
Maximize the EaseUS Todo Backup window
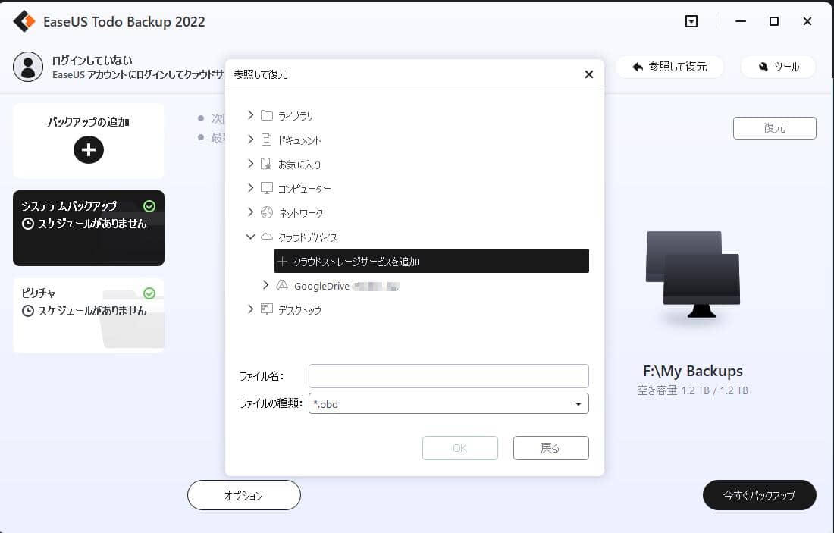point(774,21)
